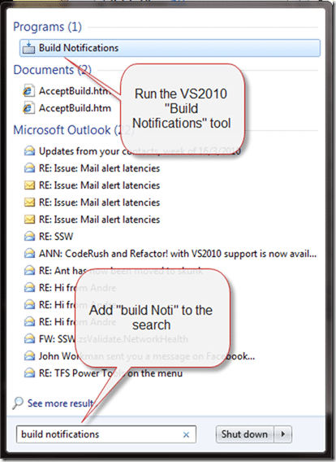Image resolution: width=336 pixels, height=462 pixels.
Task: Open the See more results link
Action: 61,403
